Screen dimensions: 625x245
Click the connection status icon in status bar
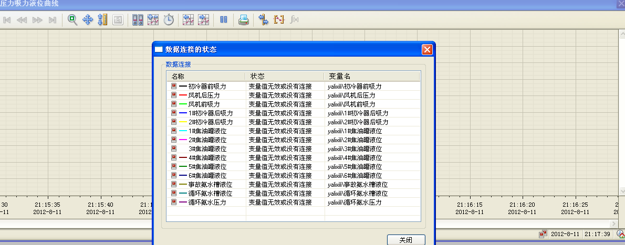tap(543, 234)
